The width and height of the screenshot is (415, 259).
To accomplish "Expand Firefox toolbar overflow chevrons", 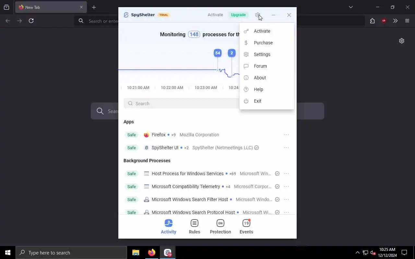I will coord(395,21).
